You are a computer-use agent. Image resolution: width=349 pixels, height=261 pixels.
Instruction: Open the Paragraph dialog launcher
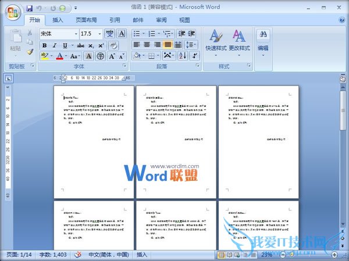(x=197, y=66)
